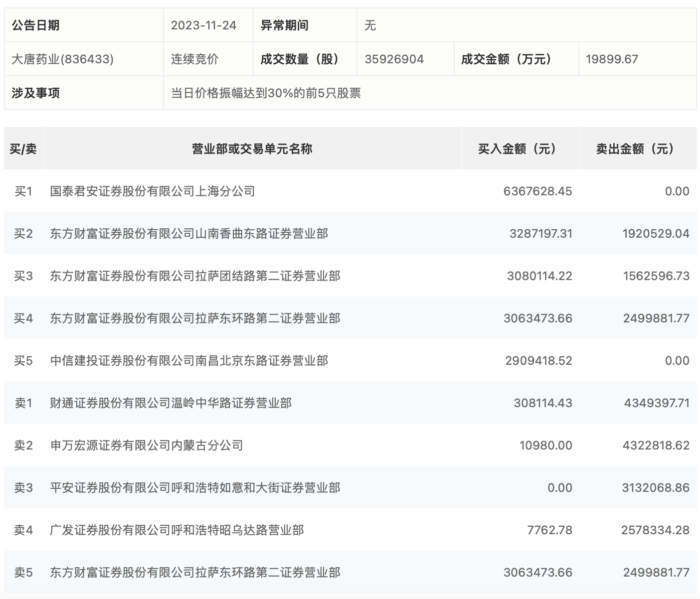Select buy amount 2909418.52
The height and width of the screenshot is (599, 700).
tap(539, 361)
